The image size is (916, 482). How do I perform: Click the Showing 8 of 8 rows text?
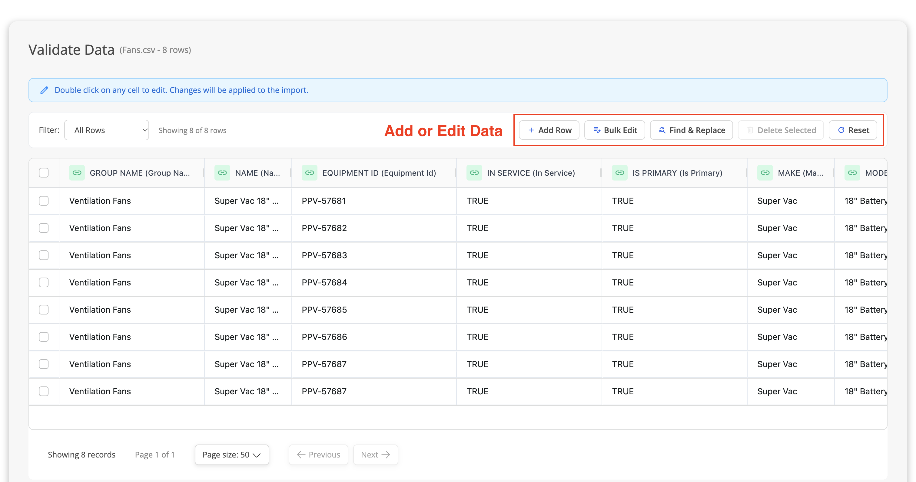click(x=192, y=130)
